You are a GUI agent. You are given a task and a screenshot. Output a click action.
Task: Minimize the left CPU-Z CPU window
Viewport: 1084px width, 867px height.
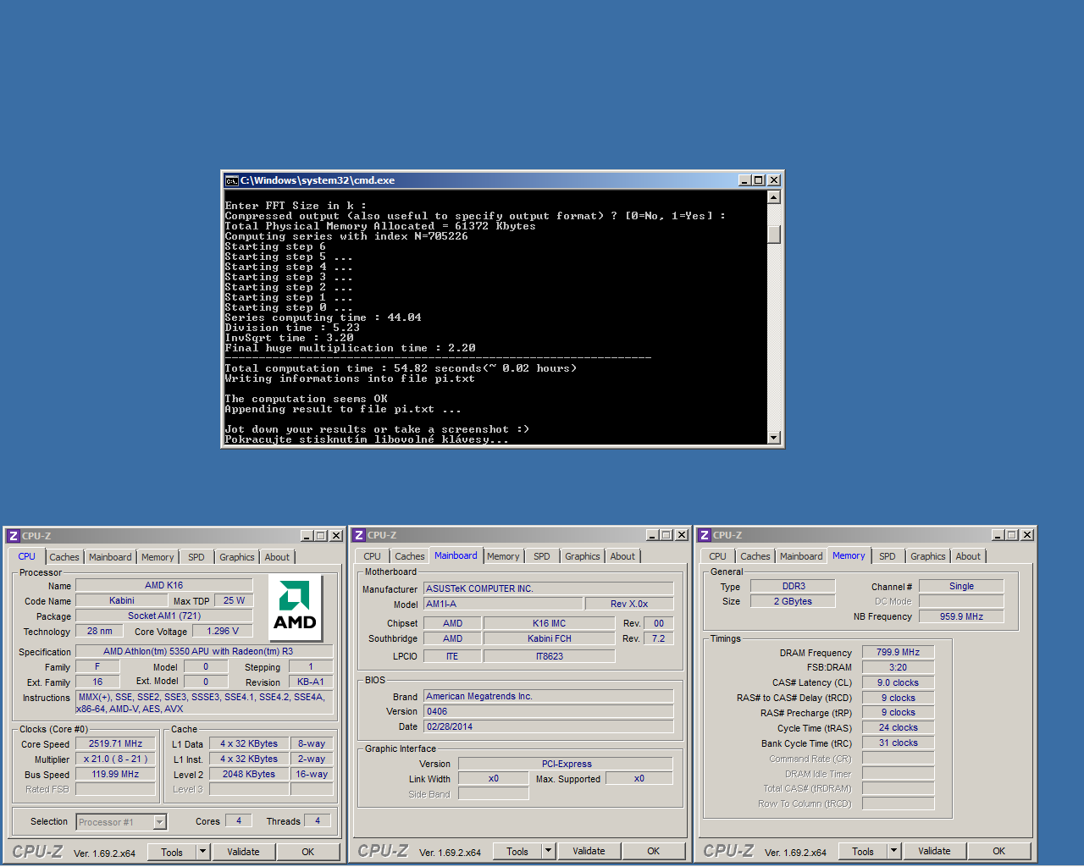click(307, 536)
